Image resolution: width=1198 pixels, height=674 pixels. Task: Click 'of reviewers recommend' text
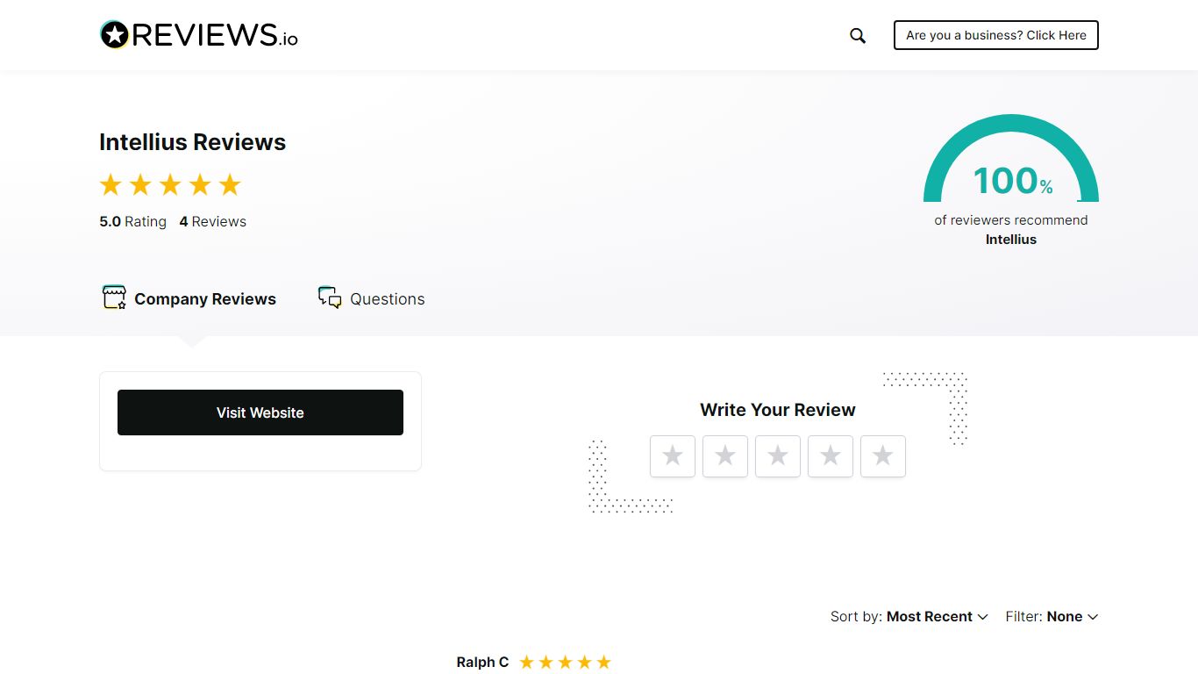(x=1011, y=220)
